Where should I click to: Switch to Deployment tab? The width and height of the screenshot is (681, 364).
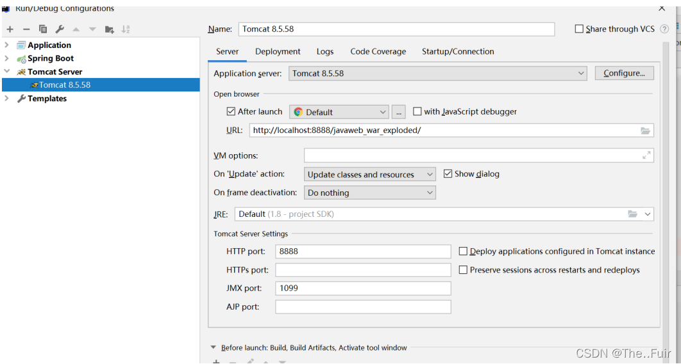278,52
